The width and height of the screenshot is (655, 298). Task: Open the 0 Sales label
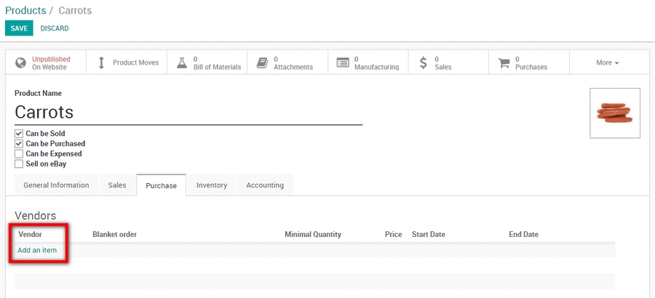pyautogui.click(x=443, y=63)
